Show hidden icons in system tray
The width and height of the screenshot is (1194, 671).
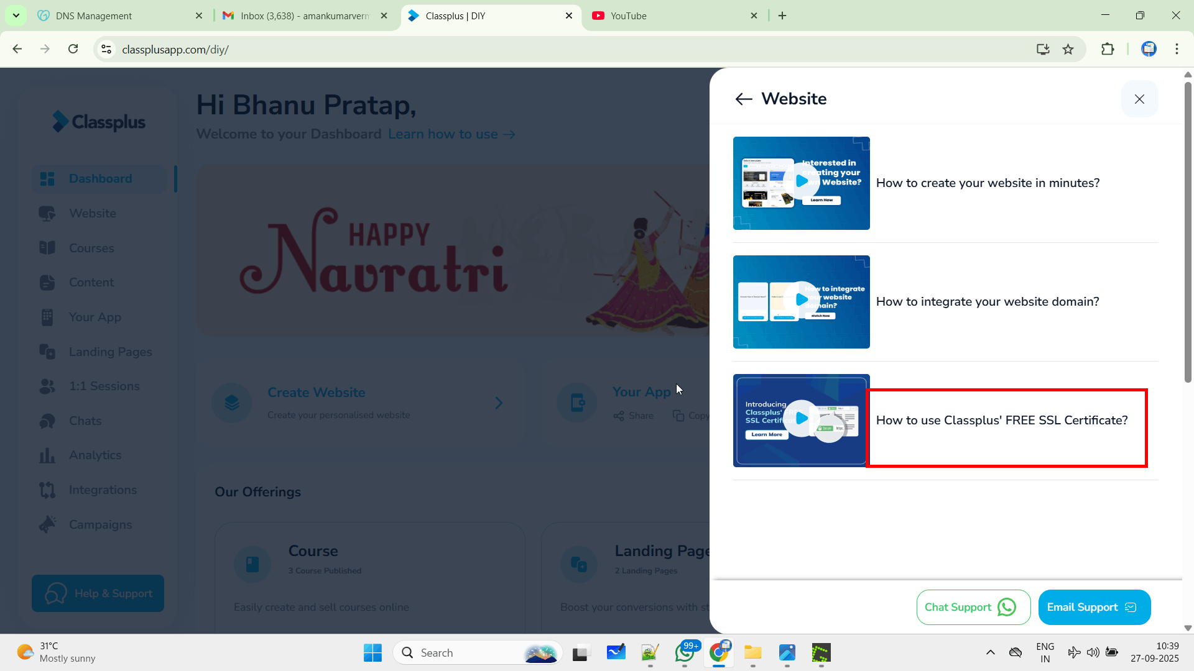[991, 652]
